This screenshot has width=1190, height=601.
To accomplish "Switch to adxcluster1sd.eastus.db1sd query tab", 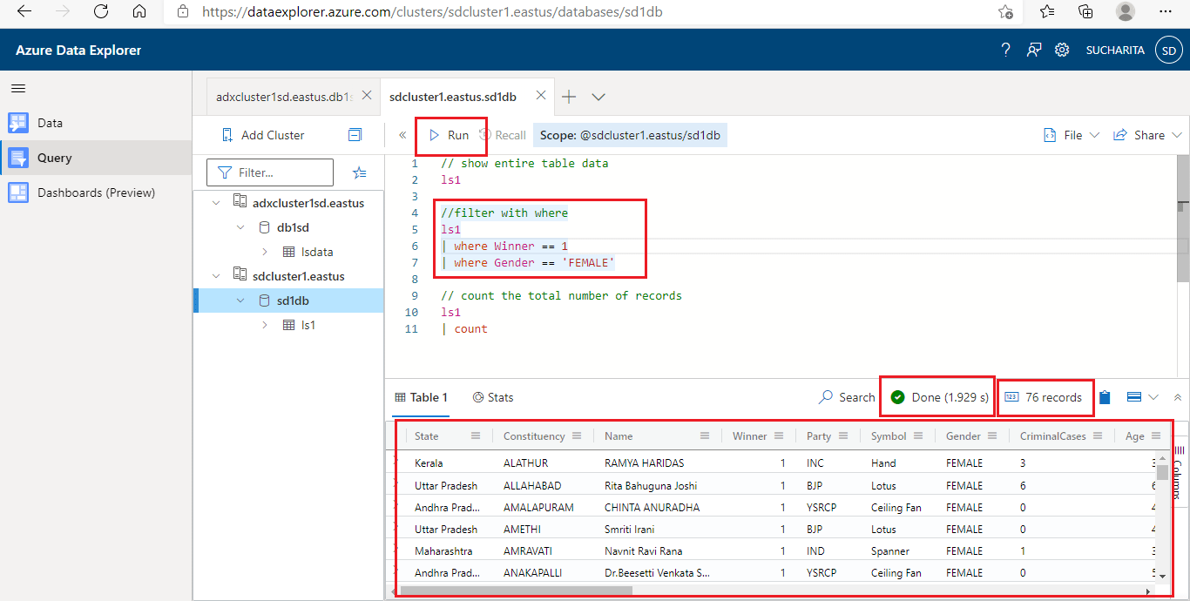I will click(x=283, y=97).
